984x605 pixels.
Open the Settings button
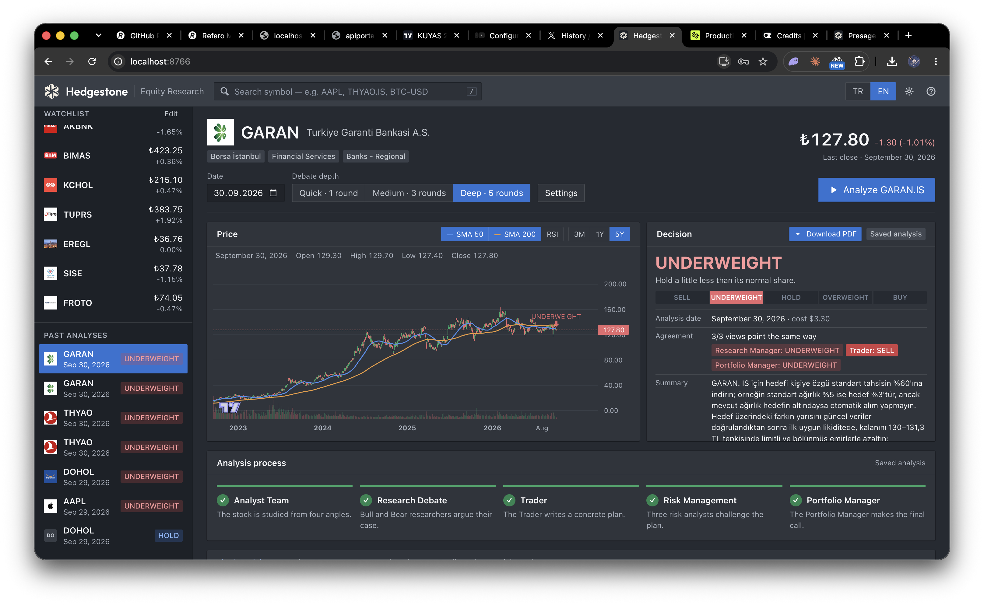pos(561,193)
